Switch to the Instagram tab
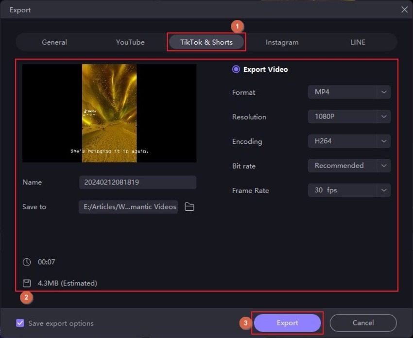 (x=282, y=42)
